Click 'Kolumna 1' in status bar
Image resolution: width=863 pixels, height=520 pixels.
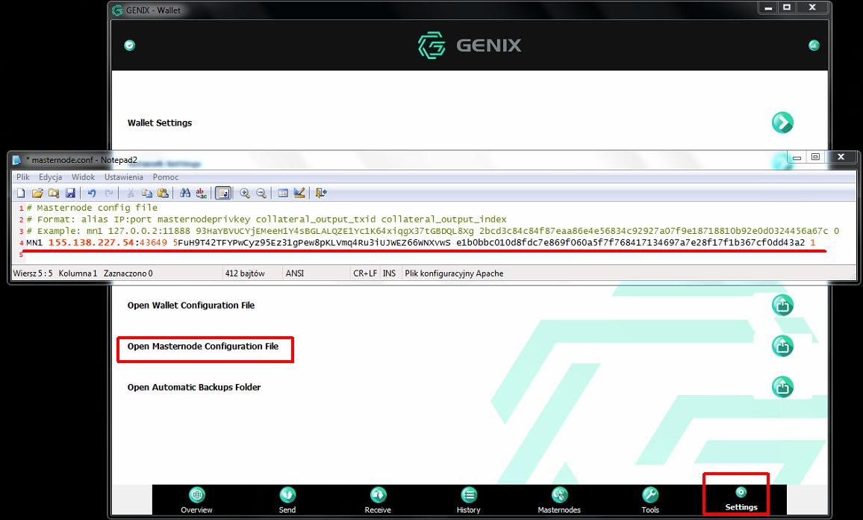[x=78, y=273]
